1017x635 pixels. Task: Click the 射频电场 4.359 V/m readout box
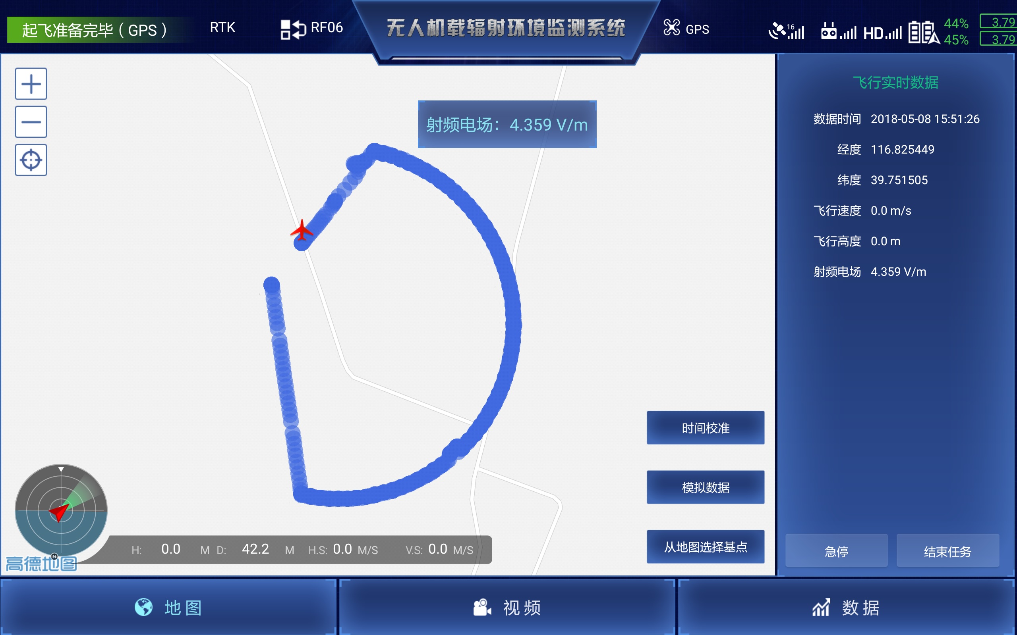click(507, 125)
